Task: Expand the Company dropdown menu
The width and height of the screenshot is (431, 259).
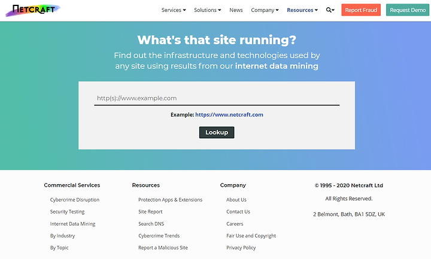Action: 265,10
